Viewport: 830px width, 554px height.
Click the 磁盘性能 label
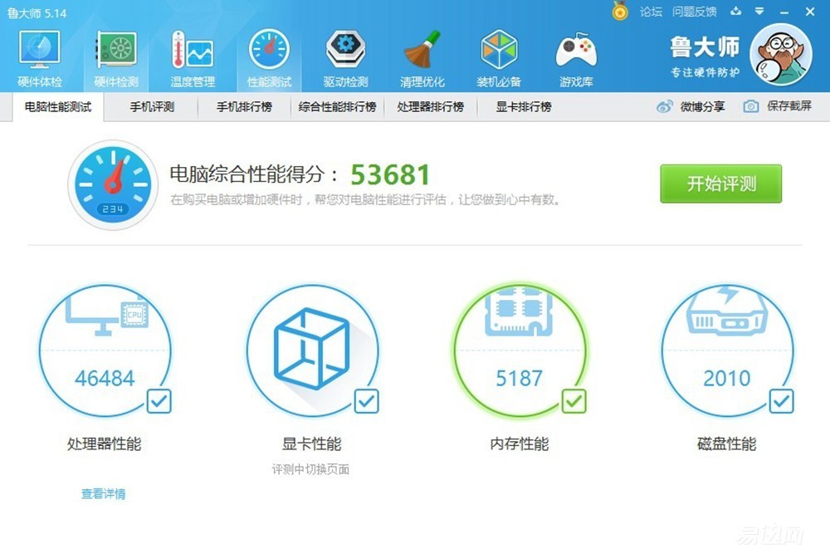tap(727, 444)
